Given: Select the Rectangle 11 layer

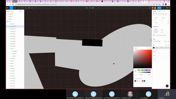Looking at the screenshot, I should pos(15,29).
